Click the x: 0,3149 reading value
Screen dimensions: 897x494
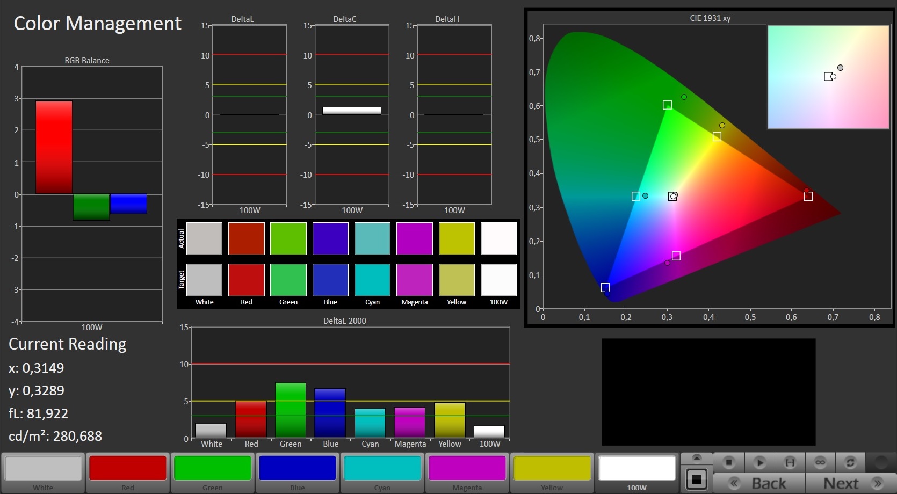click(x=36, y=368)
